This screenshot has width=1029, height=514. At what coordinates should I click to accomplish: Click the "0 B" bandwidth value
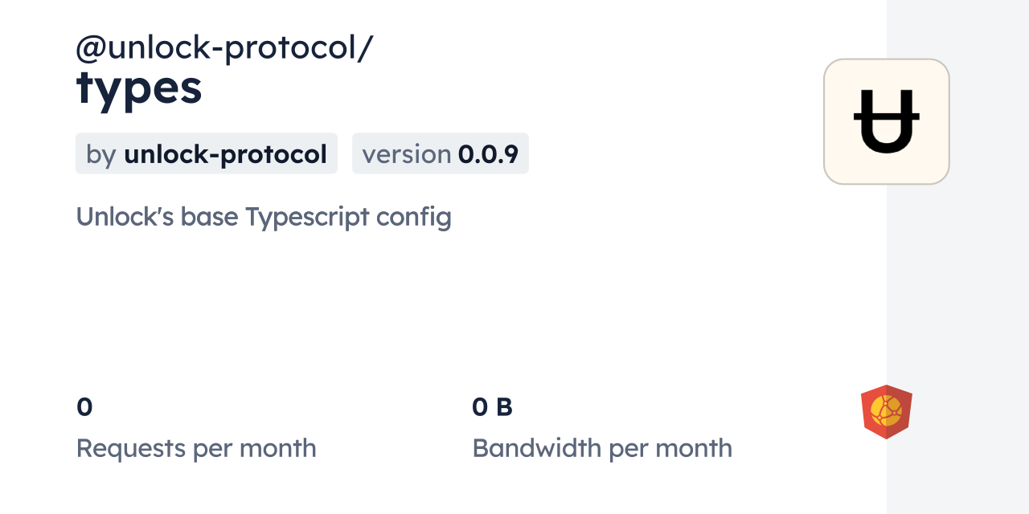coord(492,407)
